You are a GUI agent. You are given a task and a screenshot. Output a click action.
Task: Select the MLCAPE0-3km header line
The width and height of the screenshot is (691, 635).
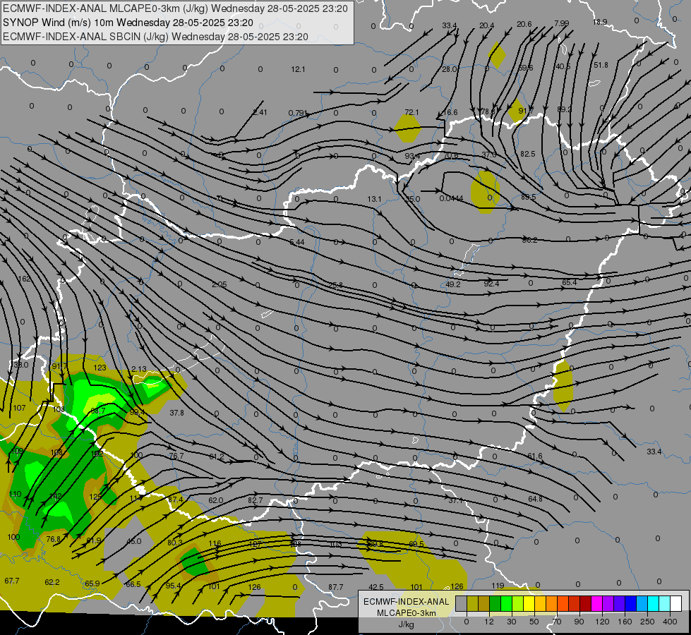click(175, 8)
